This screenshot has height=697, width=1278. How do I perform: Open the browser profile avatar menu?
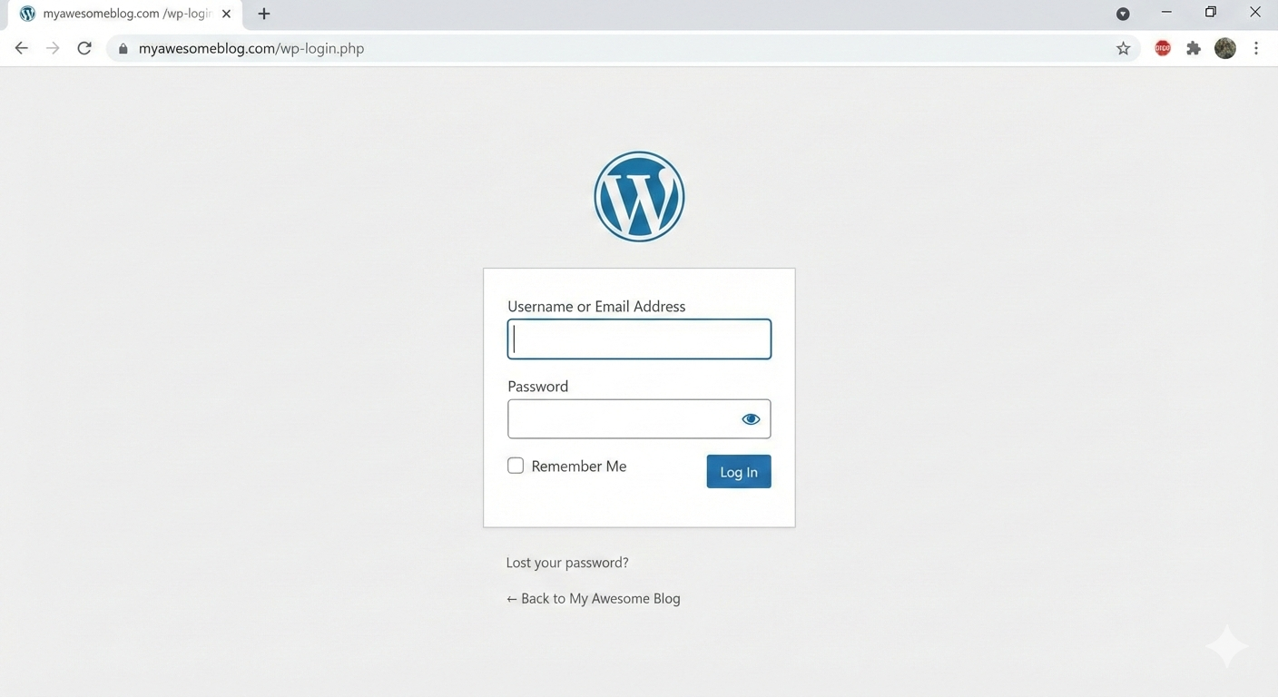click(x=1224, y=47)
